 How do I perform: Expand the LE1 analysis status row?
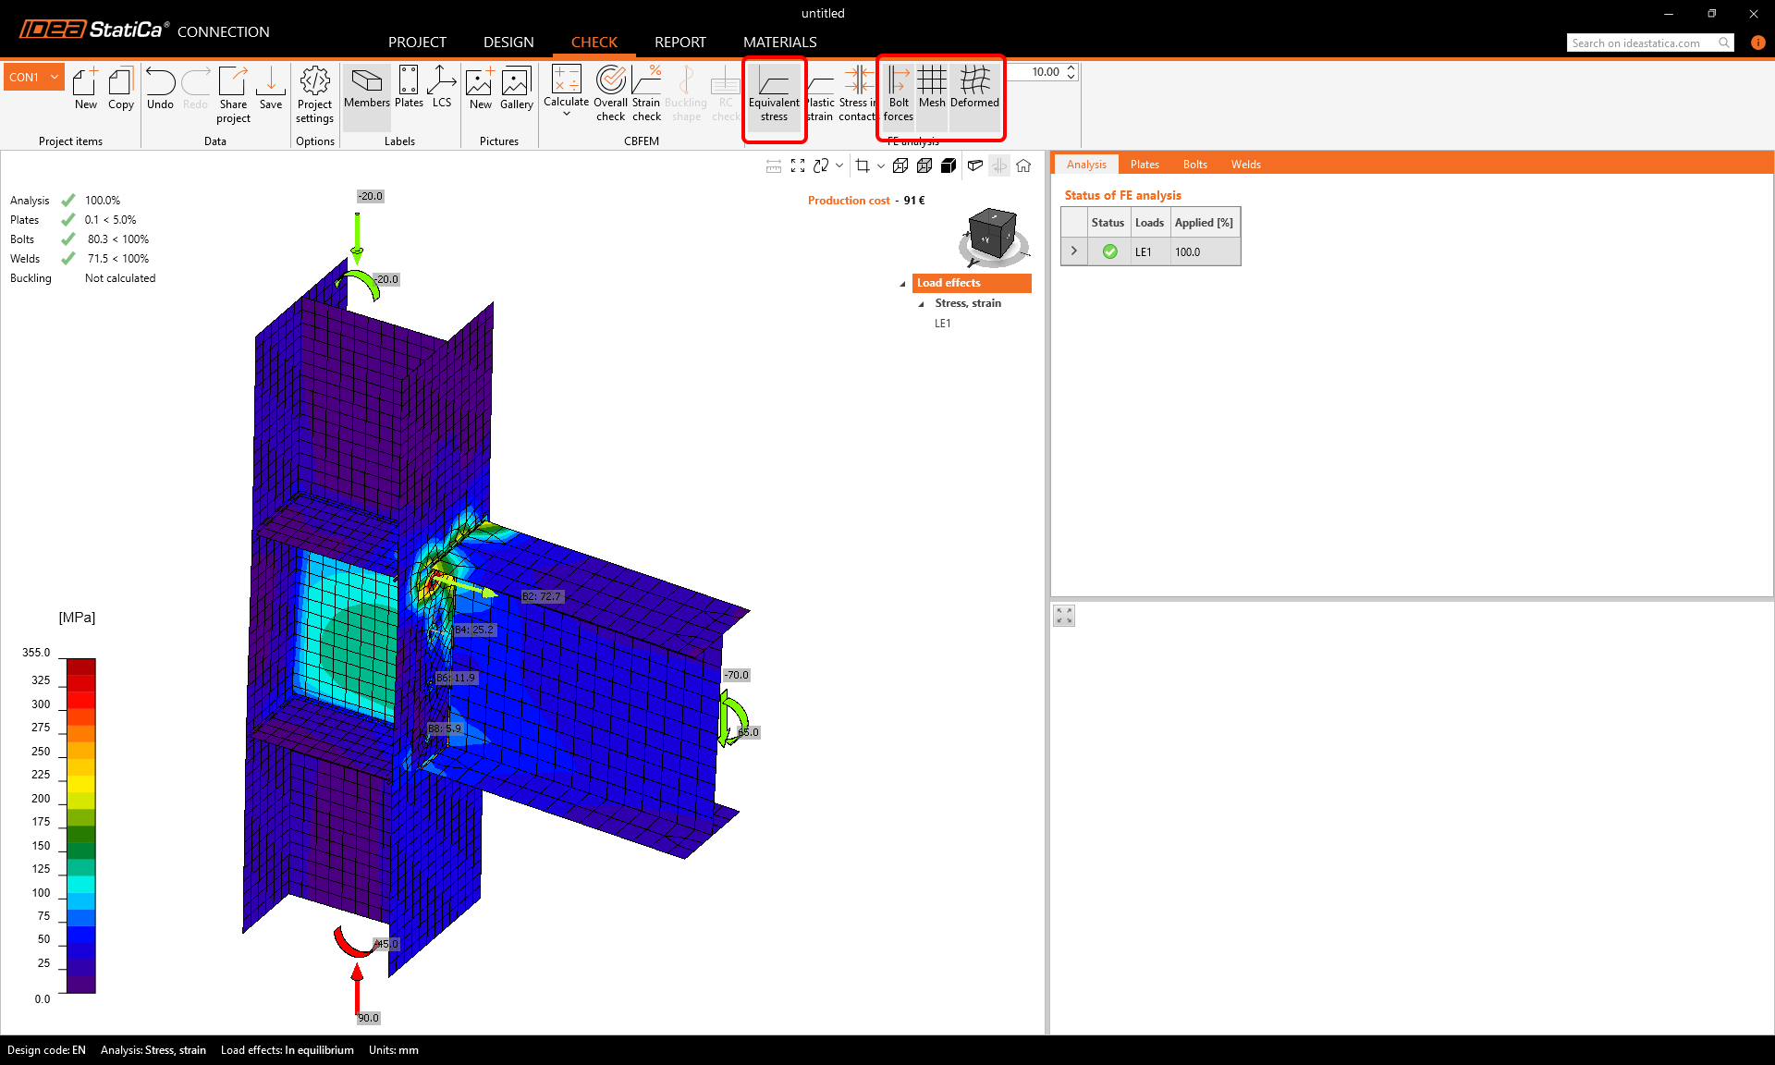pos(1073,251)
